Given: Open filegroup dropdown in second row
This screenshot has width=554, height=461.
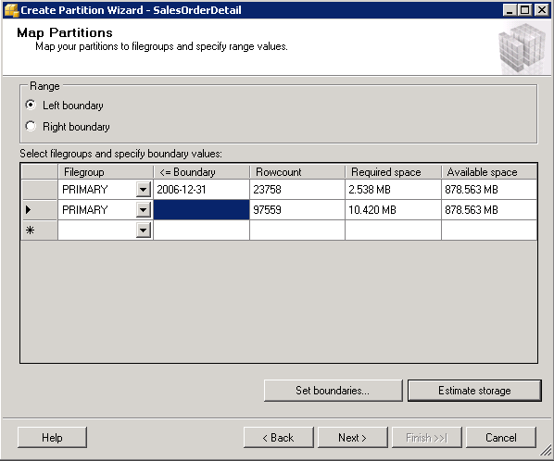Looking at the screenshot, I should point(143,210).
